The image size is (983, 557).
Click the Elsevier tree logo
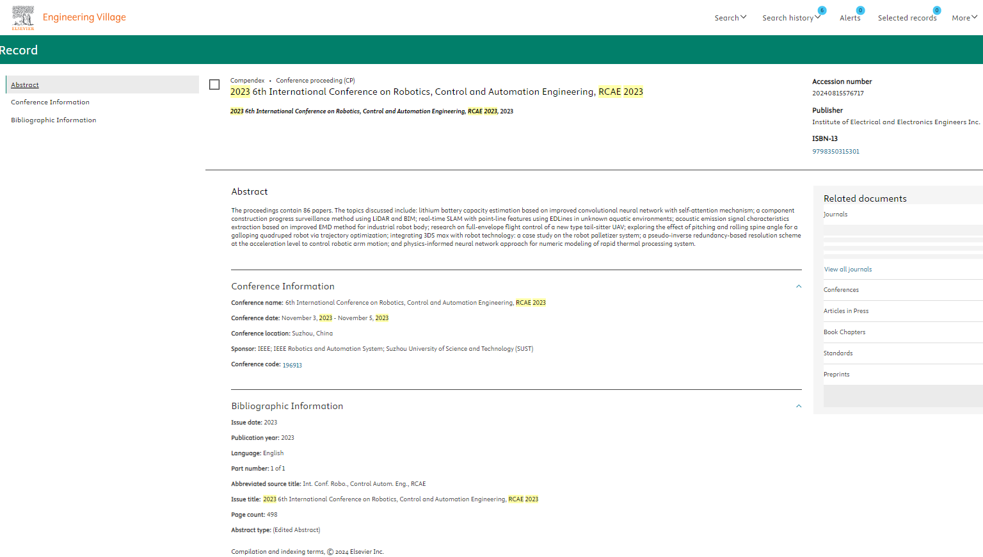point(23,17)
